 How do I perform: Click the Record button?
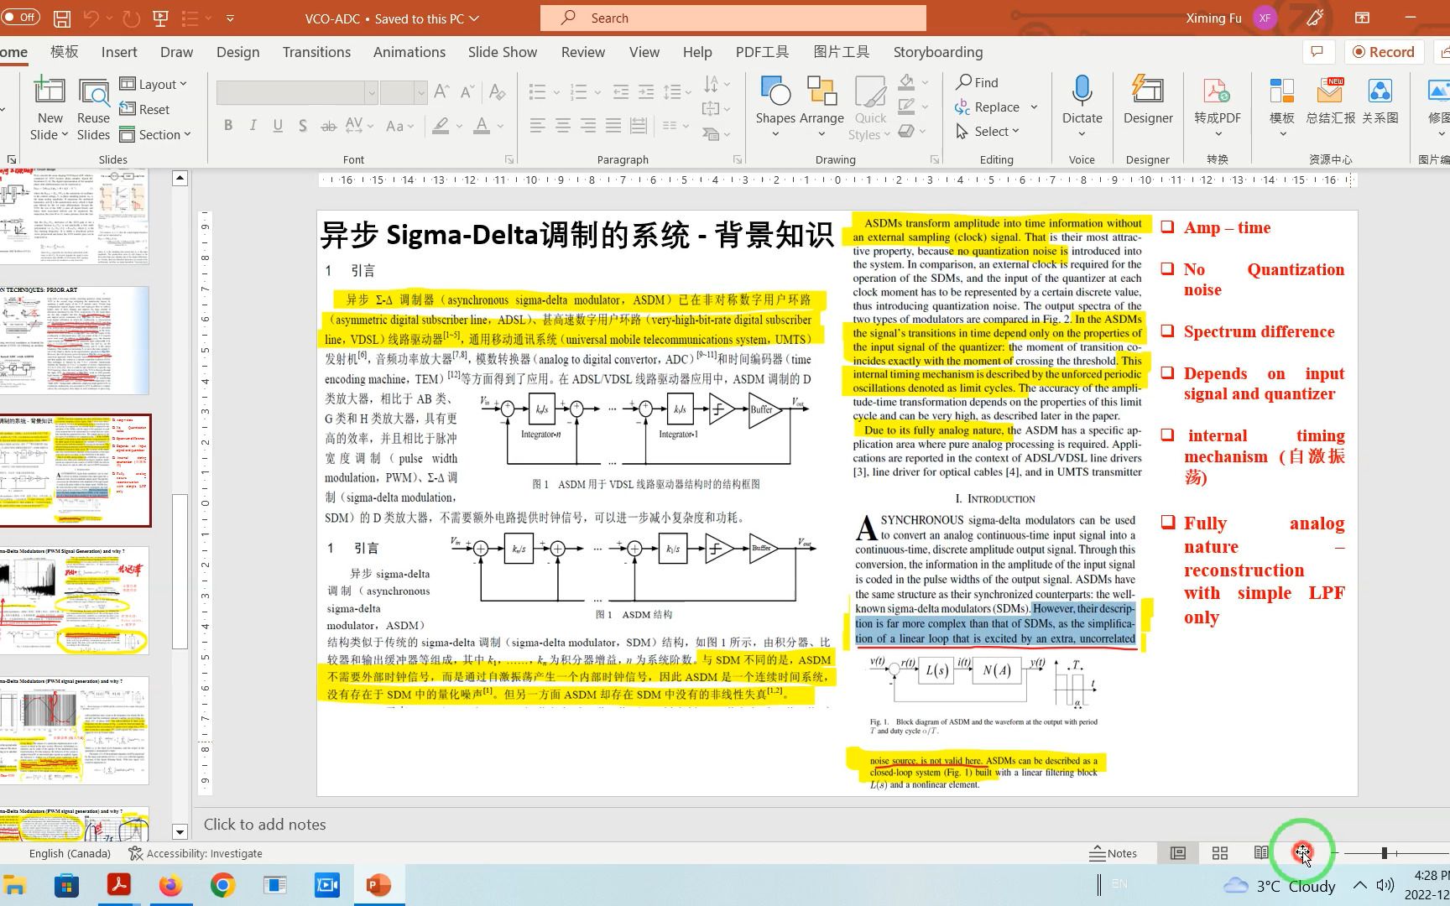point(1383,52)
